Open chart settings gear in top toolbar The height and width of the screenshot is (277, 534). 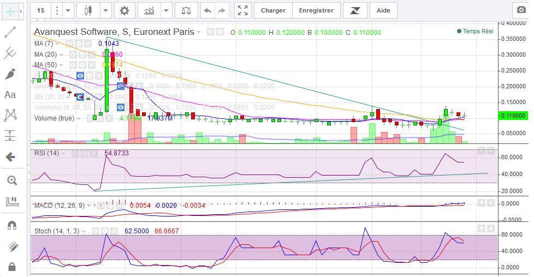(124, 10)
